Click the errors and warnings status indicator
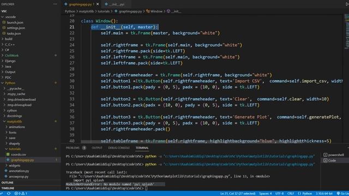Image resolution: width=349 pixels, height=196 pixels. point(21,194)
